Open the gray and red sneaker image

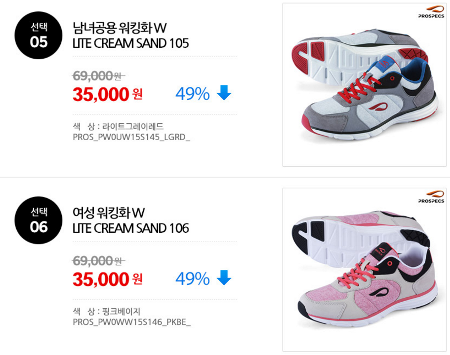(x=364, y=84)
